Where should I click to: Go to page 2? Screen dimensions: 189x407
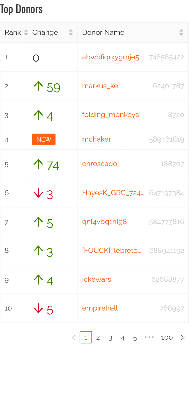[x=98, y=338]
